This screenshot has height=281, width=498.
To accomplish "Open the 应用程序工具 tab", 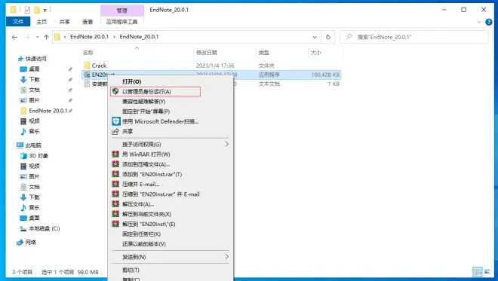I will click(x=122, y=22).
